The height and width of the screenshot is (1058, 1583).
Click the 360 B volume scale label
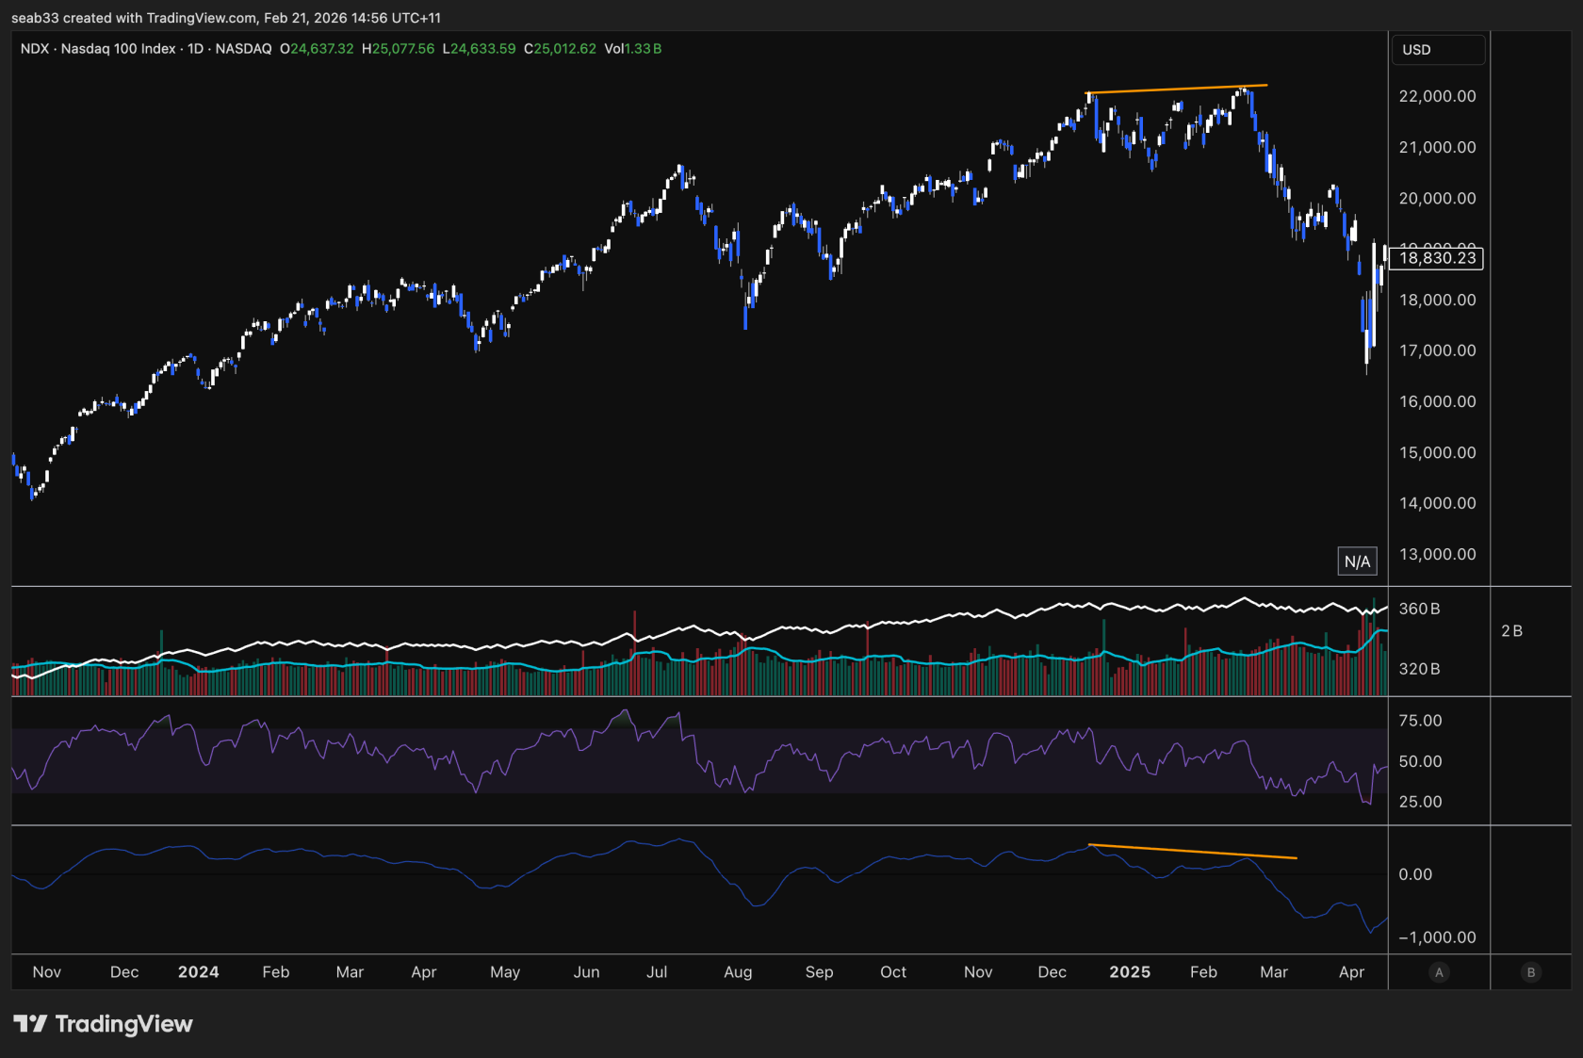coord(1419,609)
